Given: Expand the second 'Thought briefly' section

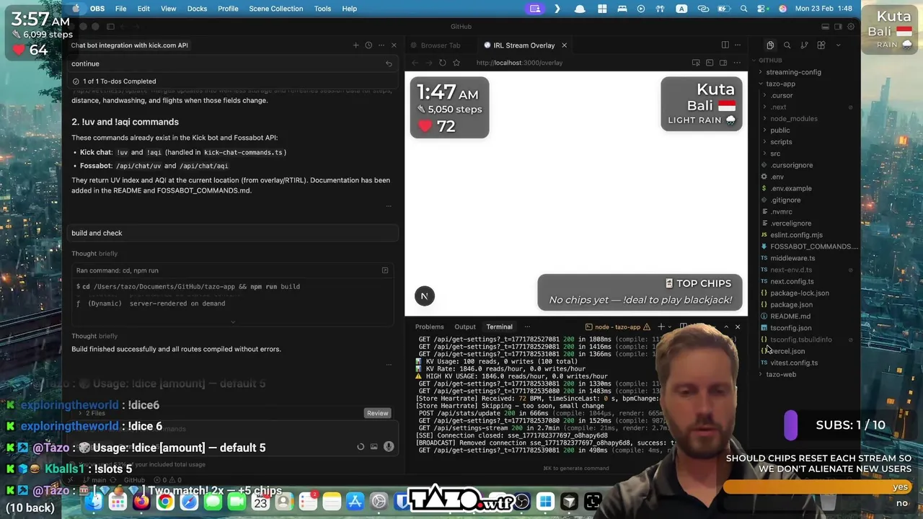Looking at the screenshot, I should [x=94, y=336].
